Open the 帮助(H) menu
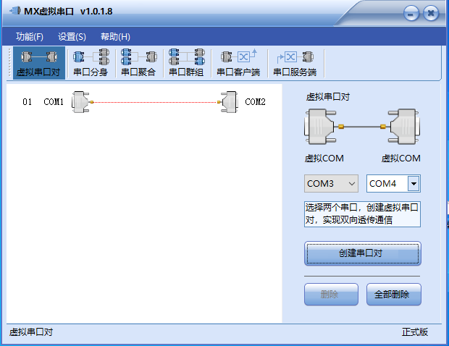This screenshot has width=449, height=346. (115, 37)
